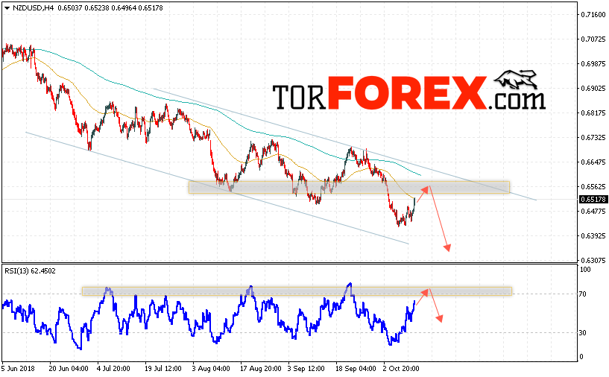Select the 0.69875 price axis label
Screen dimensions: 609x377
[593, 63]
